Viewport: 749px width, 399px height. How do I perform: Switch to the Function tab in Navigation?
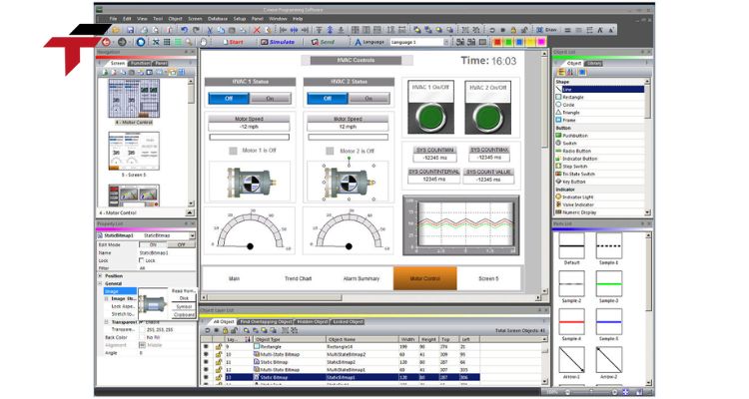pyautogui.click(x=140, y=63)
